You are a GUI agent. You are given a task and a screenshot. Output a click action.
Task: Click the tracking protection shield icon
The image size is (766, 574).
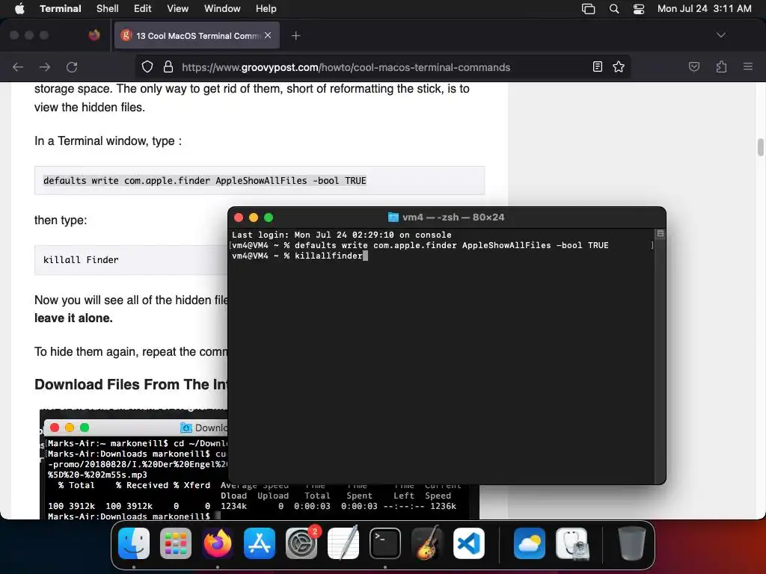click(x=147, y=67)
